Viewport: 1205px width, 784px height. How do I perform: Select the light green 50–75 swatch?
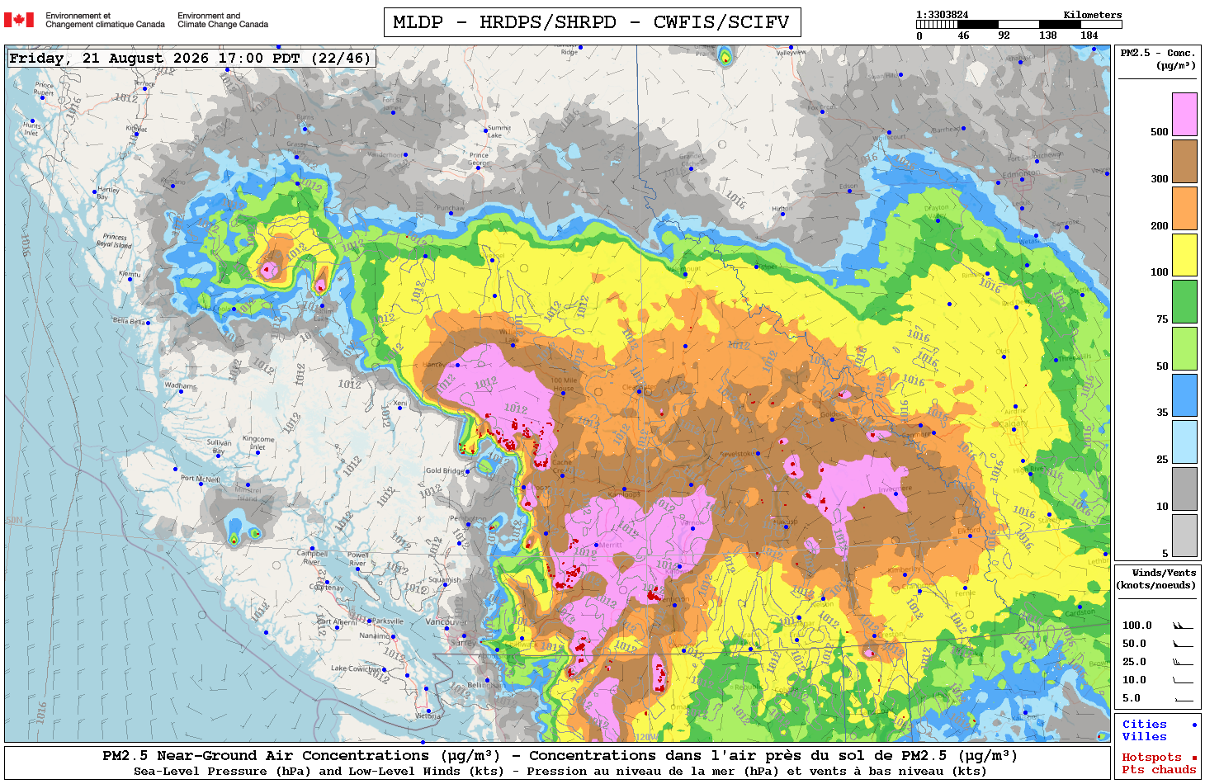click(1184, 348)
